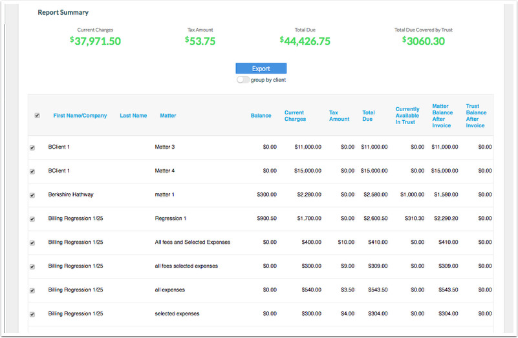Click the $10.00 tax amount value

click(346, 242)
